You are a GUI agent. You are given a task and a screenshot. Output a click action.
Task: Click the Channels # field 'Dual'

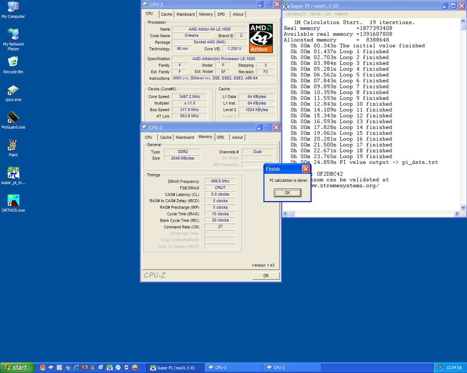(257, 152)
